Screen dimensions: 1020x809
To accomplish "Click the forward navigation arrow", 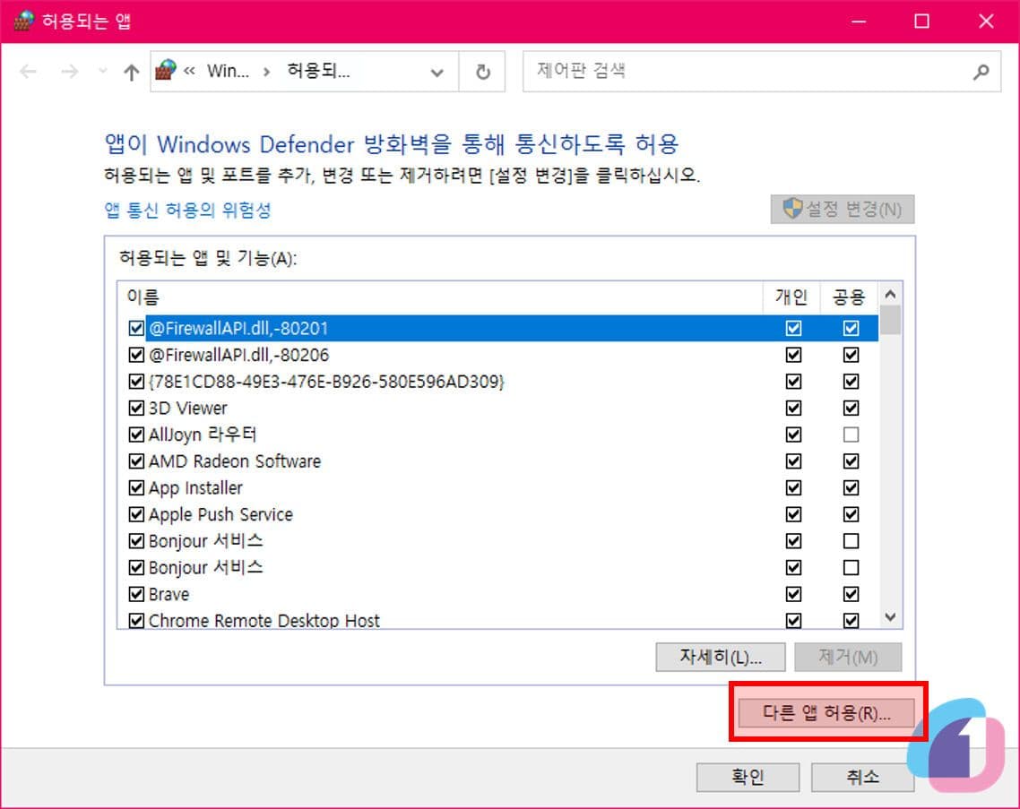I will 70,71.
